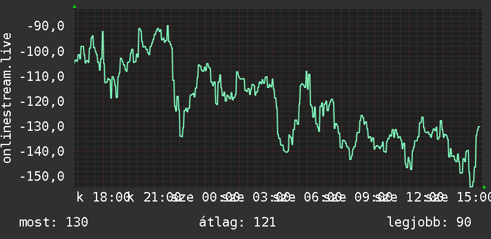Click the 'k 18:00' time axis label
491x239 pixels.
[104, 197]
